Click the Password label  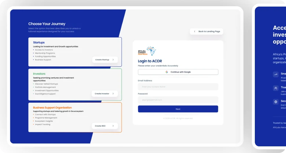pyautogui.click(x=143, y=94)
